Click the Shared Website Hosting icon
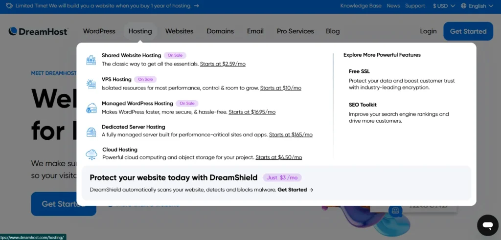 [91, 60]
